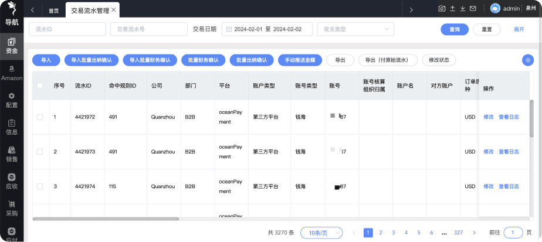
Task: Check the row for 流水ID 4421974
Action: [40, 186]
